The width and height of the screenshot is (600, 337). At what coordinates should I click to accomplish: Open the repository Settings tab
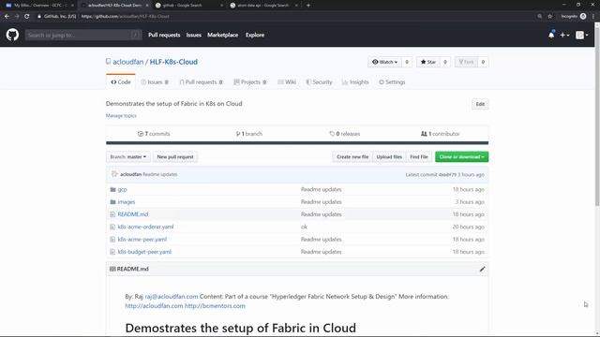[x=392, y=82]
